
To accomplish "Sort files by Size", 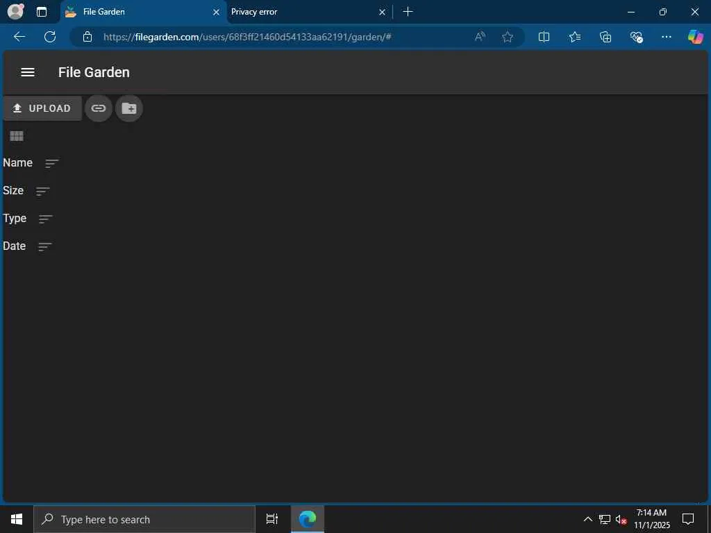I will (x=13, y=190).
